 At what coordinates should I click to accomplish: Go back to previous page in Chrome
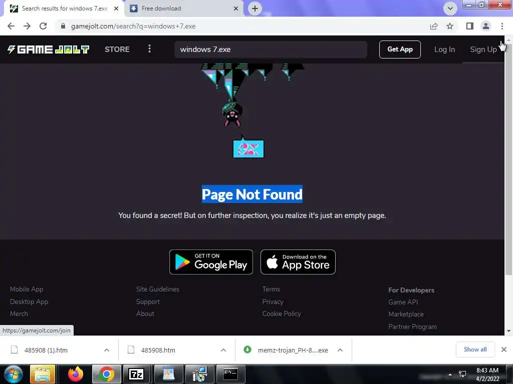pos(11,26)
